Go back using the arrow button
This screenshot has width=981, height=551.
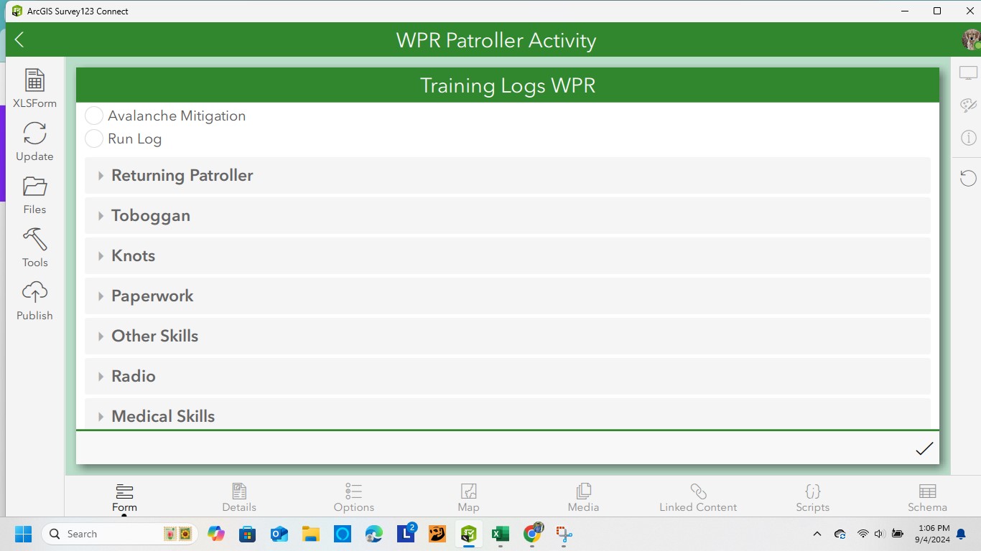19,39
